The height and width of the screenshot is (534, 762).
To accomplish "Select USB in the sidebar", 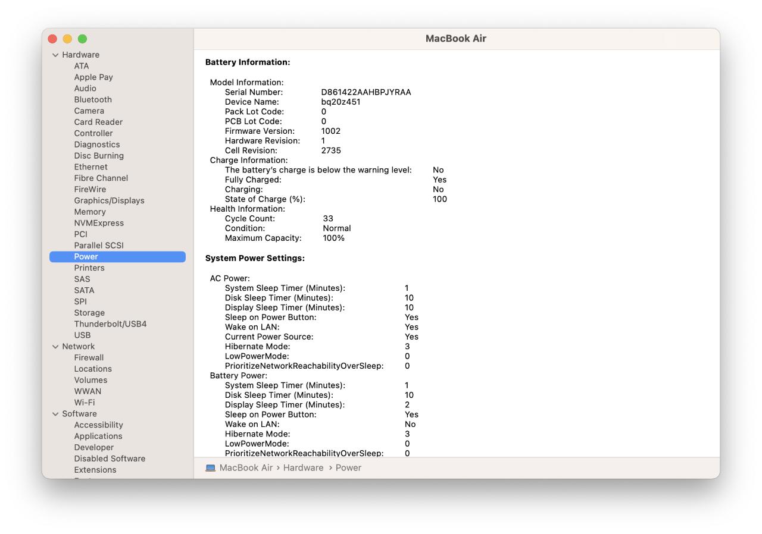I will coord(82,335).
